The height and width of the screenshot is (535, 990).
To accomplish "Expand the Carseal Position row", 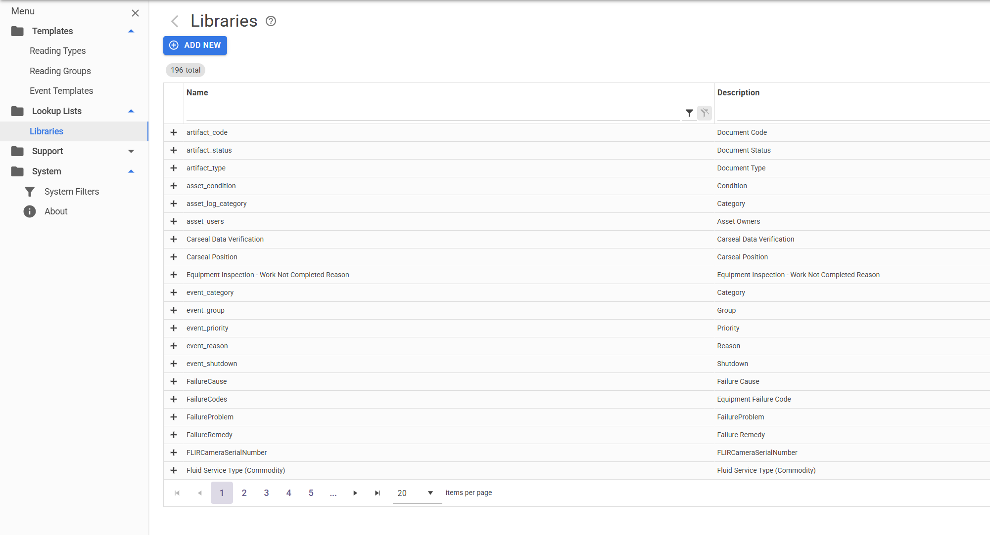I will [x=174, y=257].
